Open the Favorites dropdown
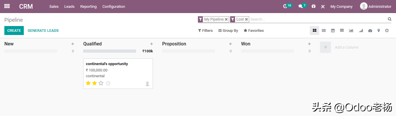This screenshot has width=396, height=116. (254, 31)
